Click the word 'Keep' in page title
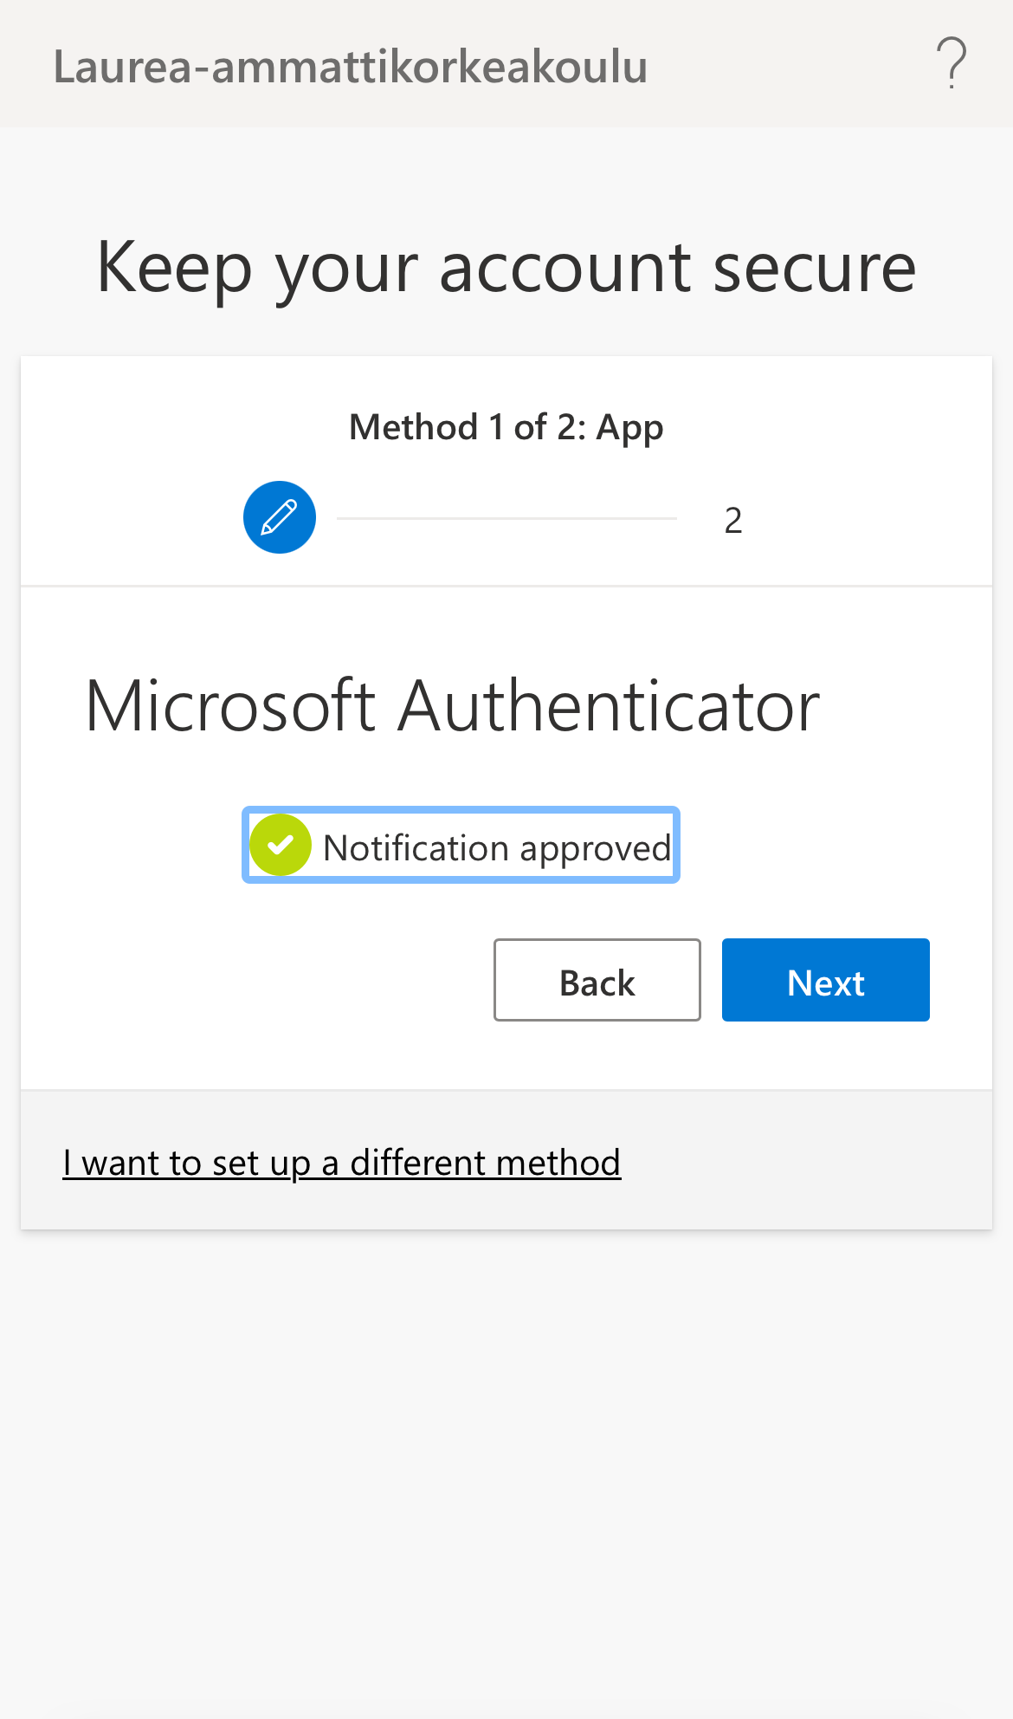The width and height of the screenshot is (1013, 1719). (x=174, y=268)
